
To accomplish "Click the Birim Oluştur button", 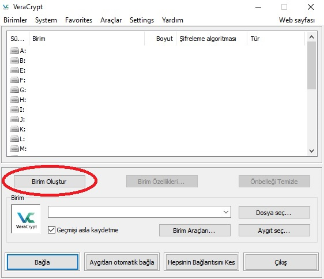I will 50,182.
